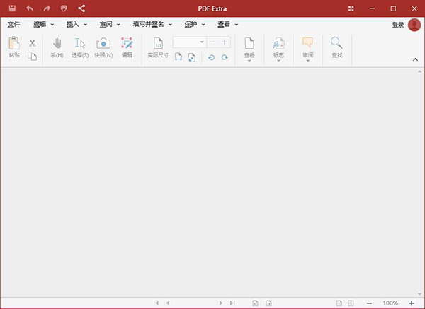Click the Redo arrow icon
Viewport: 425px width, 309px height.
(47, 8)
